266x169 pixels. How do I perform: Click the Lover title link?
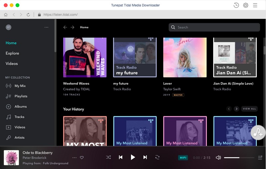pyautogui.click(x=168, y=83)
